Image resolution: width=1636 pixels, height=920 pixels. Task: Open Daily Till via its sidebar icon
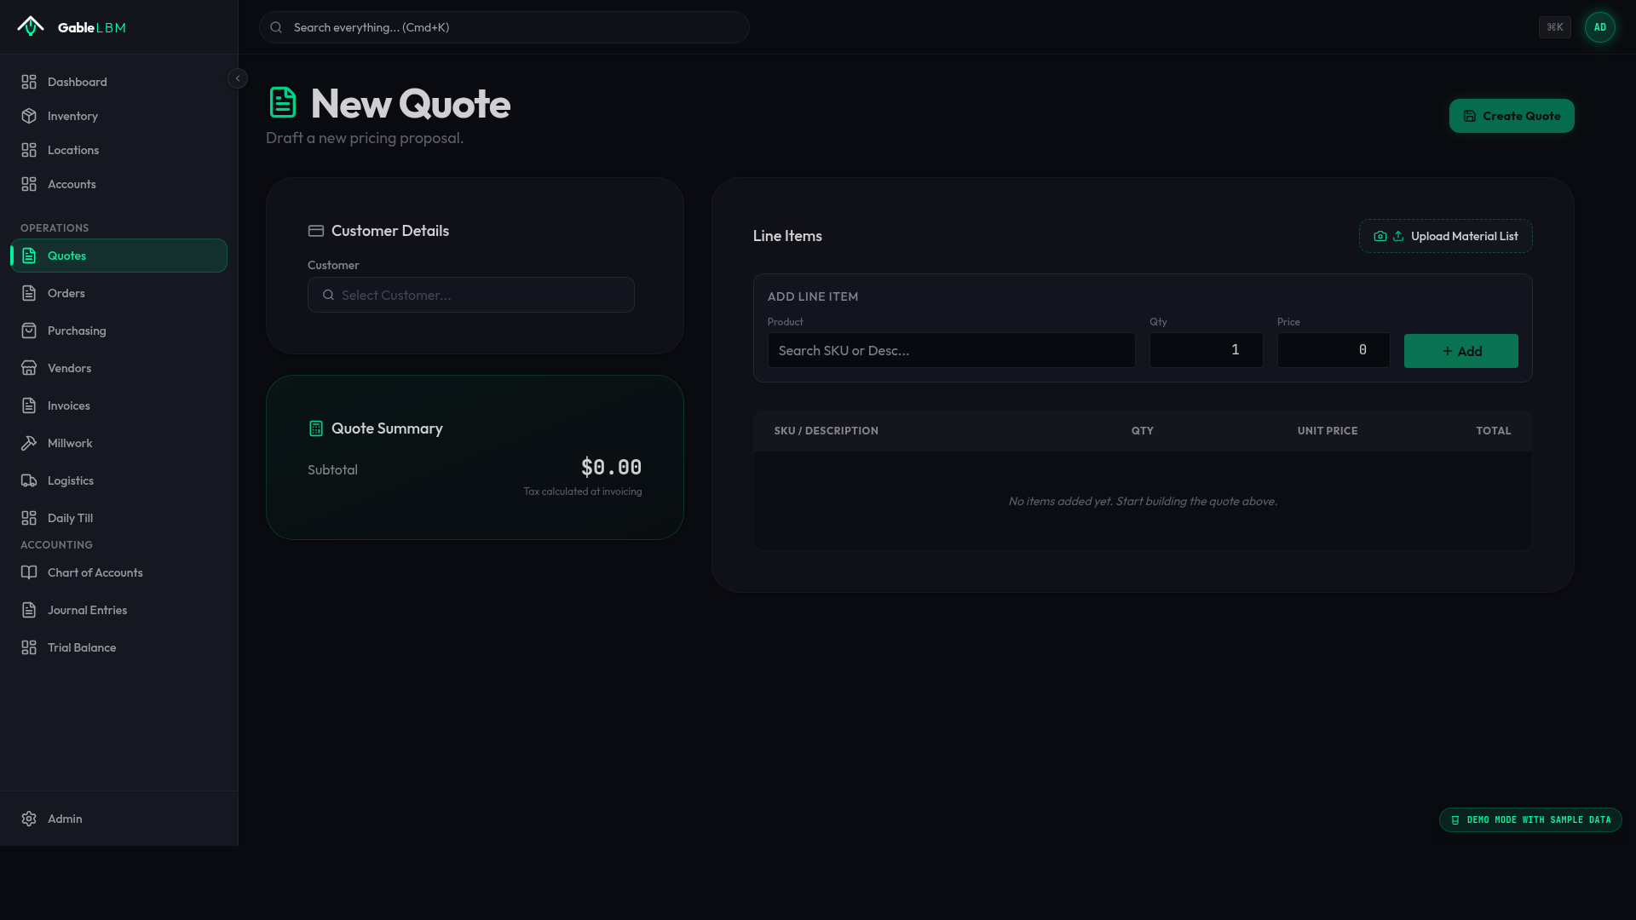click(x=30, y=518)
